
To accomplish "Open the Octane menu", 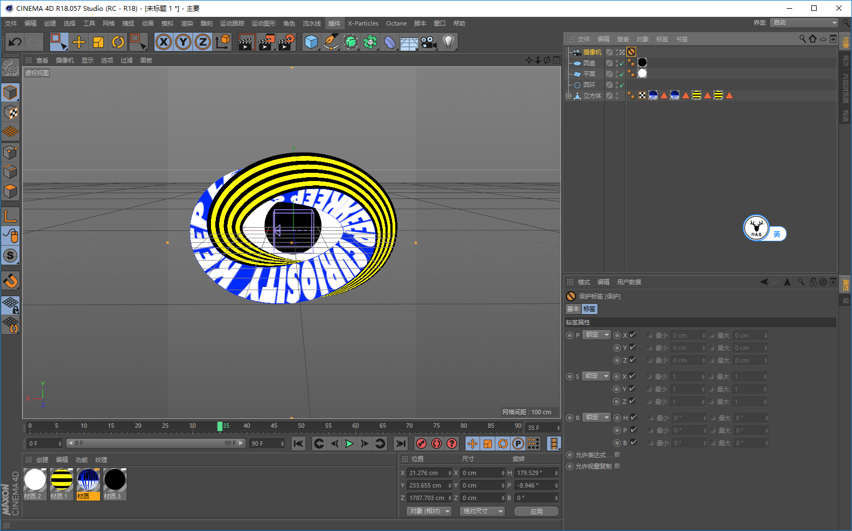I will [x=396, y=23].
